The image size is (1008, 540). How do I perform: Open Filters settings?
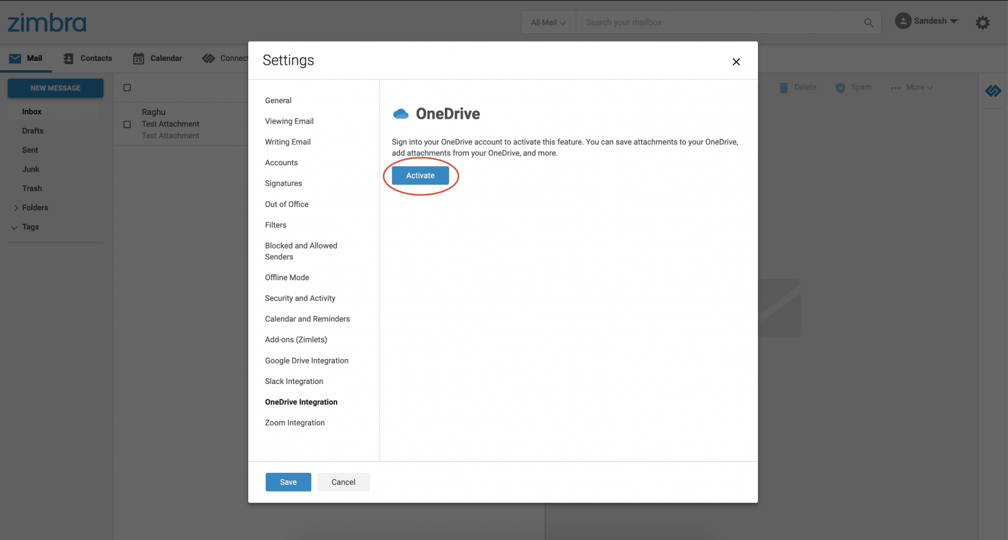click(x=276, y=225)
